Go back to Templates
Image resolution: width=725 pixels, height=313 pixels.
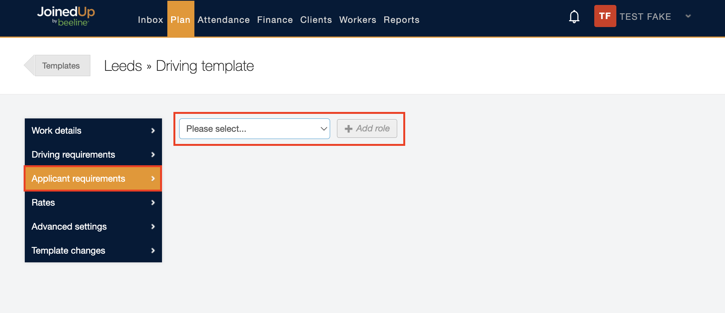(x=61, y=65)
